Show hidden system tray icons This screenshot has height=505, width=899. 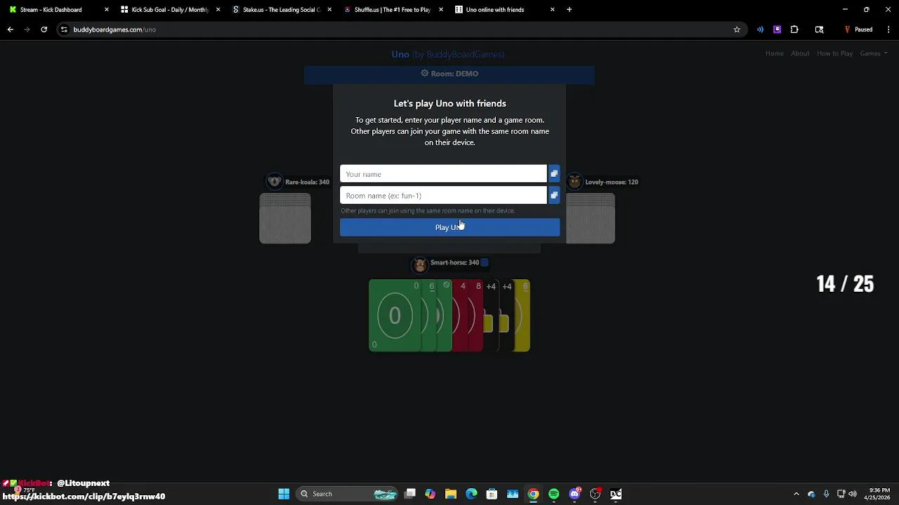click(x=796, y=494)
